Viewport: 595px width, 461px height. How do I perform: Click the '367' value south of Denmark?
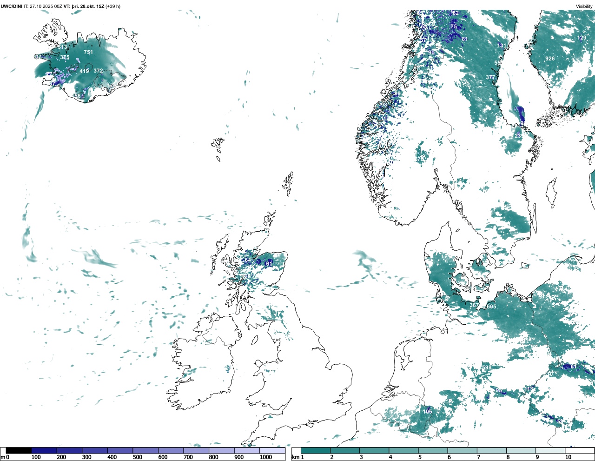click(474, 305)
